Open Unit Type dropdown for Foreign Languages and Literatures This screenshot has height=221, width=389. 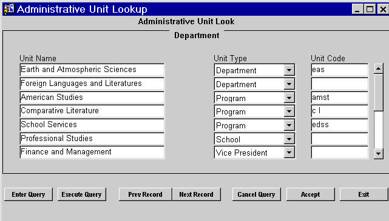[x=289, y=84]
